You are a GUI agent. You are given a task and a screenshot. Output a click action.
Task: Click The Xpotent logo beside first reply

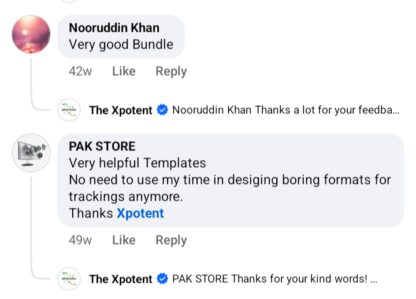[x=69, y=110]
